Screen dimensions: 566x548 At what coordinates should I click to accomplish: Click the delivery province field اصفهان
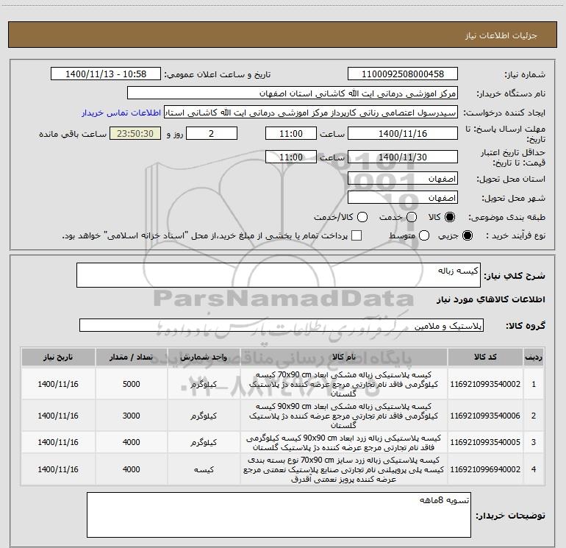pyautogui.click(x=403, y=179)
